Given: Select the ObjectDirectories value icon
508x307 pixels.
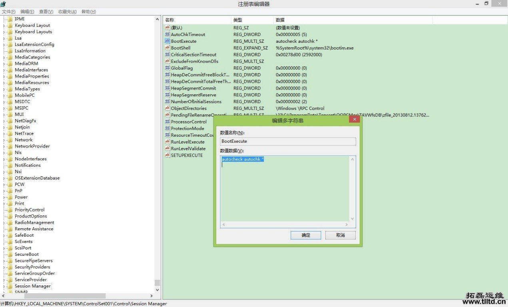Looking at the screenshot, I should pos(167,108).
